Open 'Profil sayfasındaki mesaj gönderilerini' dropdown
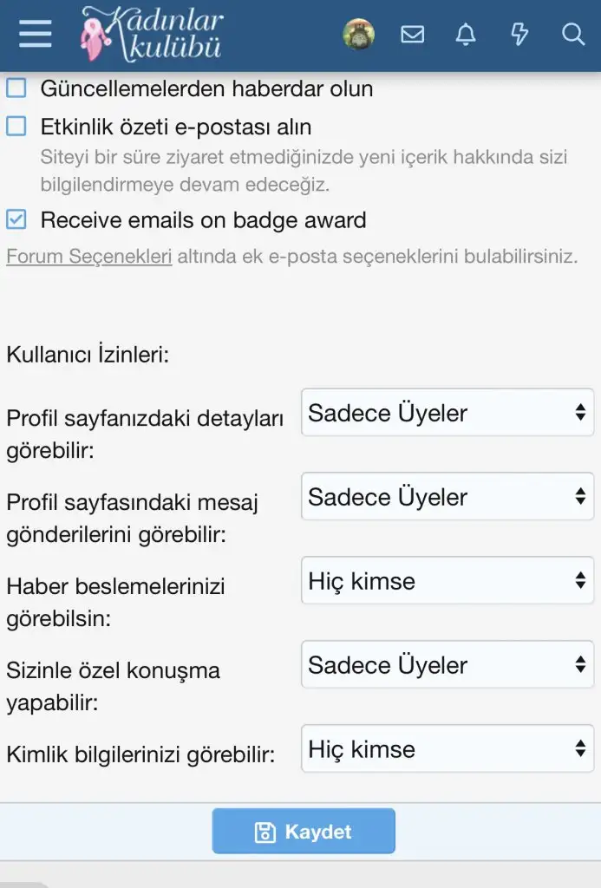 pos(447,497)
